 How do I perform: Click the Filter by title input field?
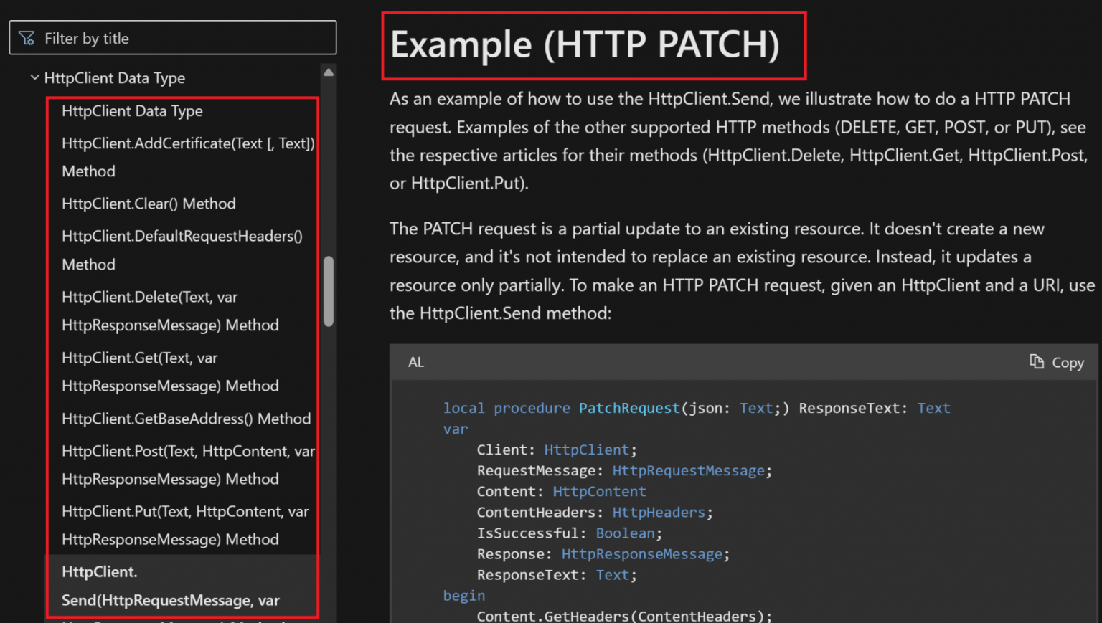click(172, 37)
